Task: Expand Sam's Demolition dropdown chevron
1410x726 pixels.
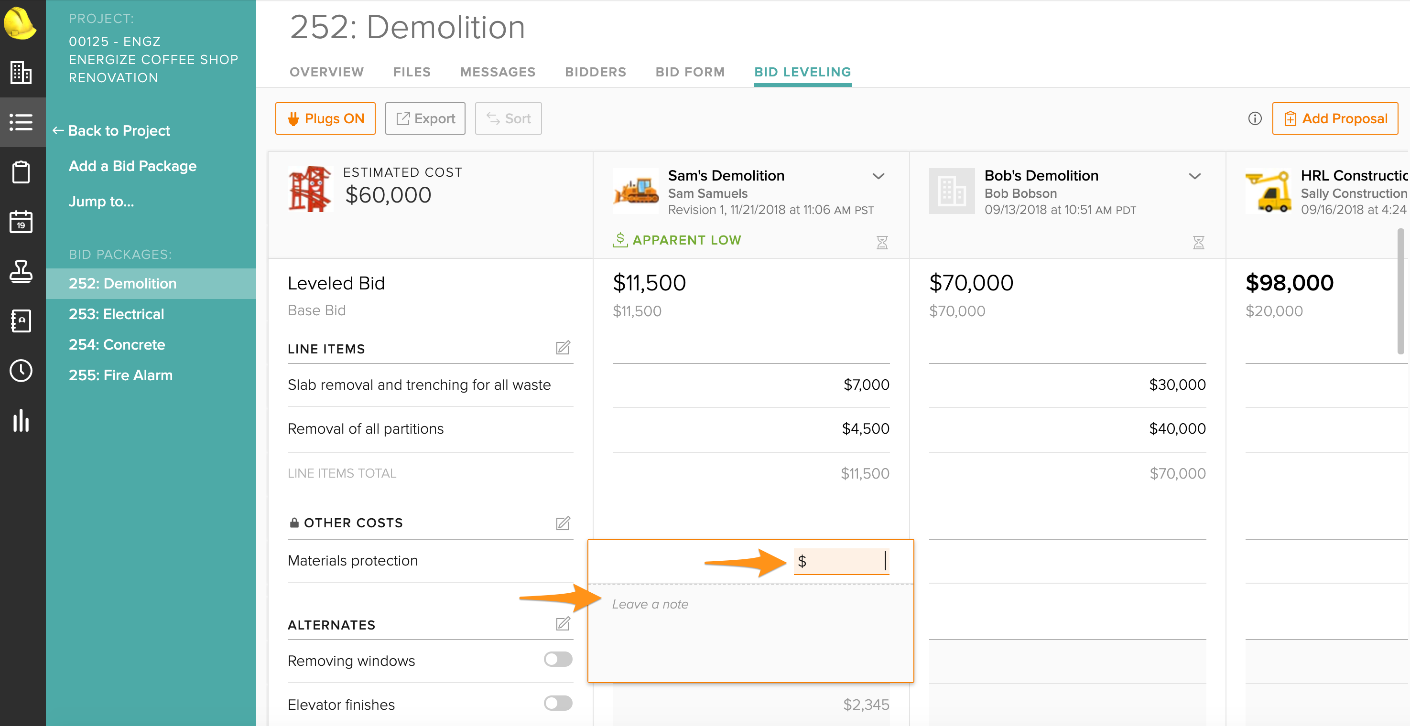Action: pyautogui.click(x=878, y=176)
